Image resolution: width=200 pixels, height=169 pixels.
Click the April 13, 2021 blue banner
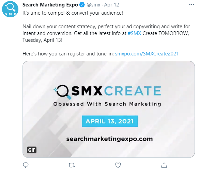[110, 121]
